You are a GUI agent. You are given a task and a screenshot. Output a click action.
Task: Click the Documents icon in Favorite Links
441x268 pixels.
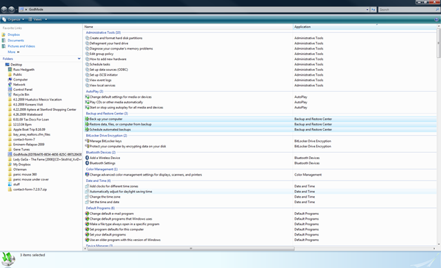coord(3,41)
